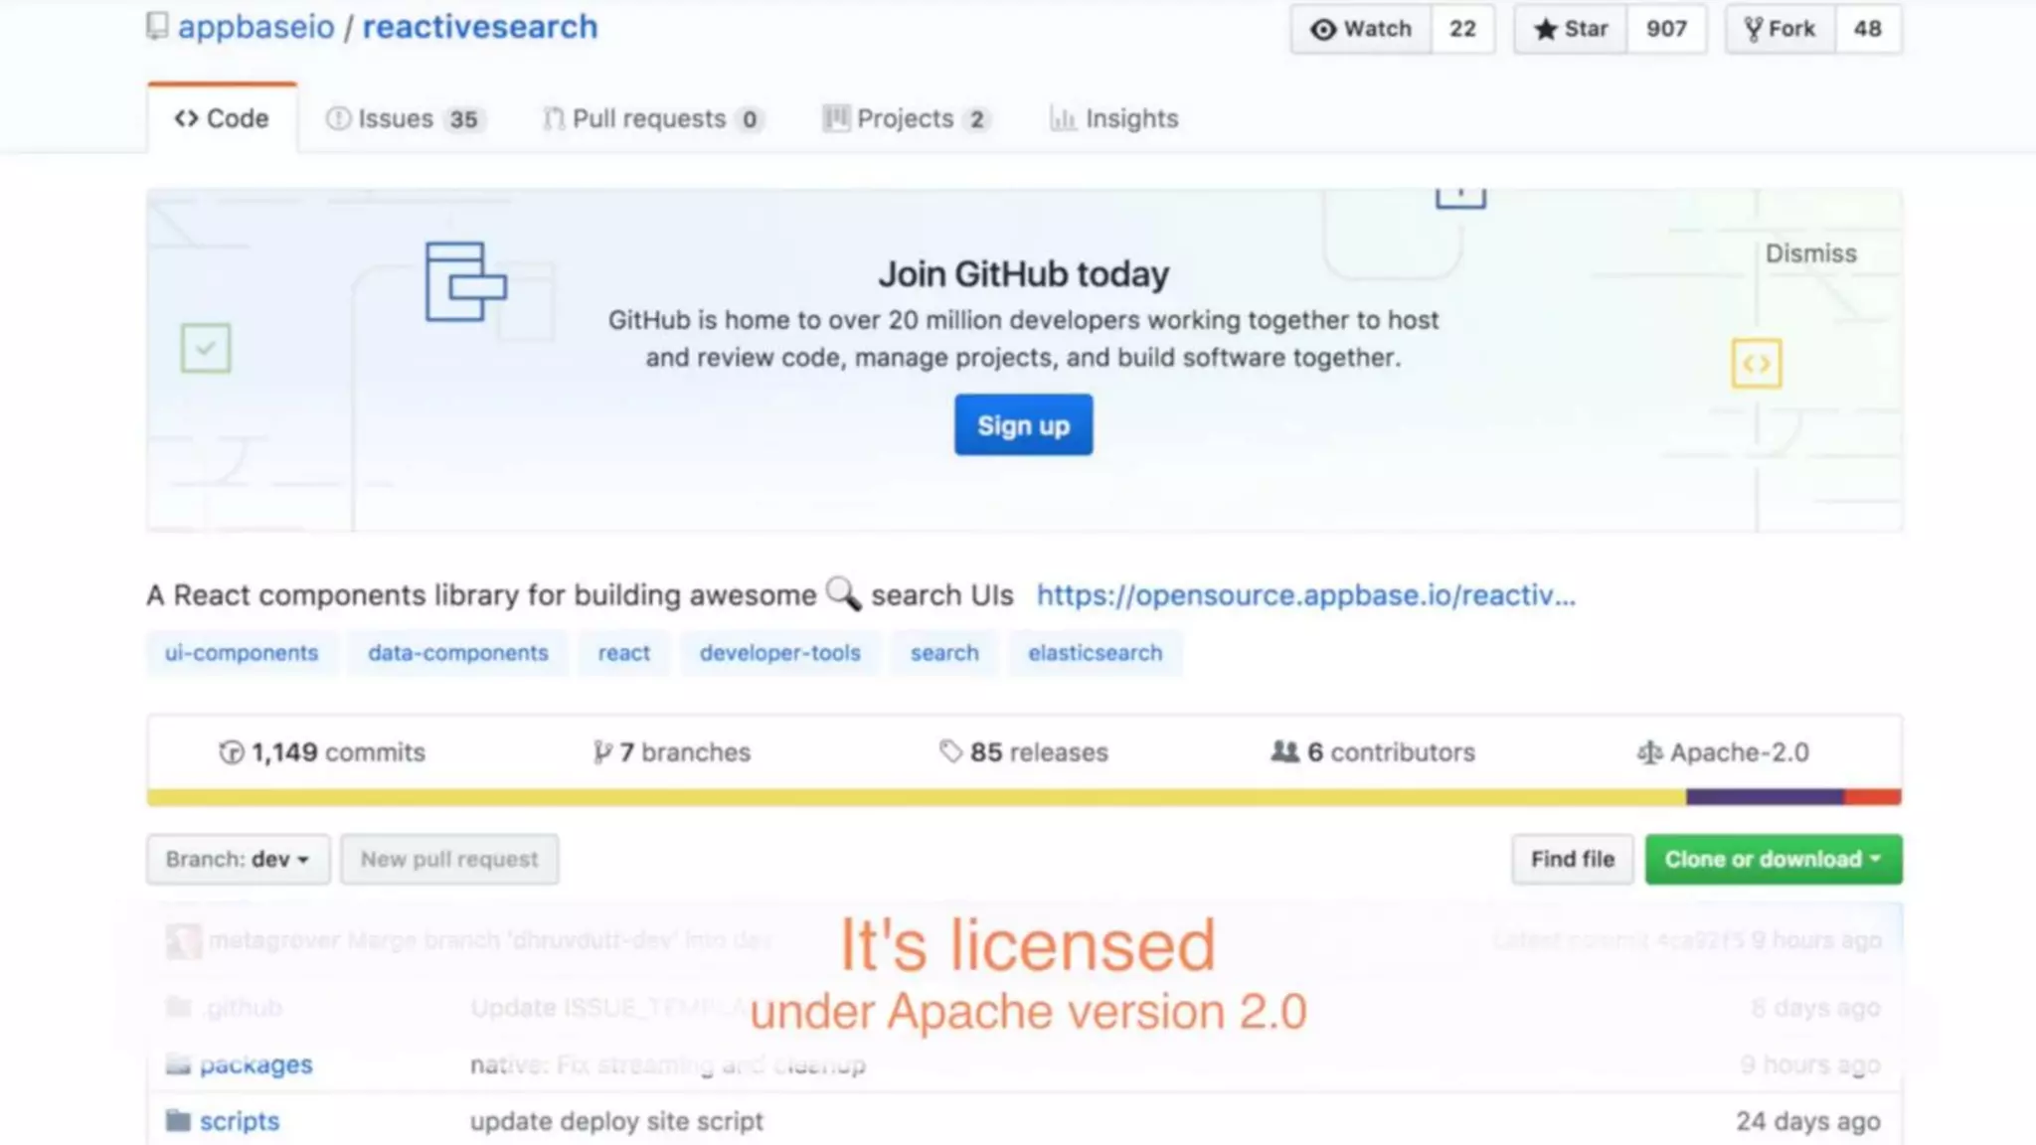This screenshot has height=1145, width=2036.
Task: Open the opensource.appbase.io link
Action: coord(1306,595)
